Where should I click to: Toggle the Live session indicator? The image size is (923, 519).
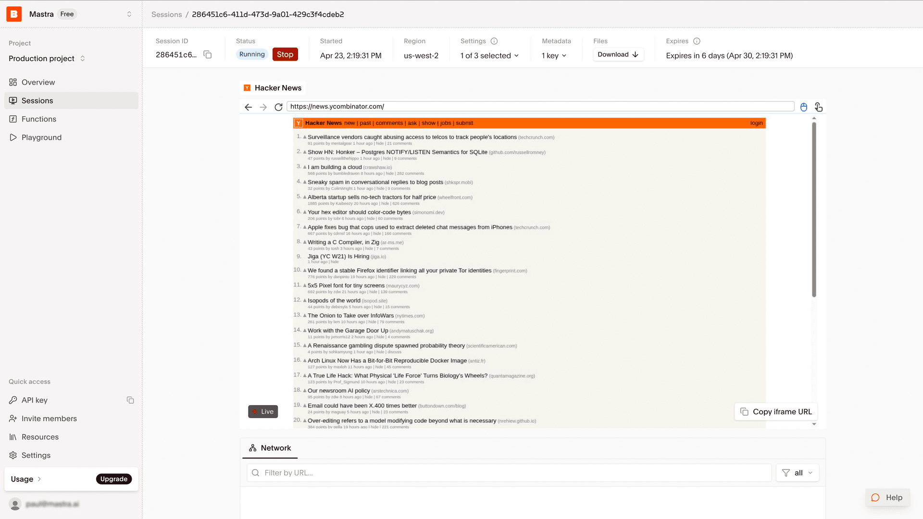[x=262, y=411]
